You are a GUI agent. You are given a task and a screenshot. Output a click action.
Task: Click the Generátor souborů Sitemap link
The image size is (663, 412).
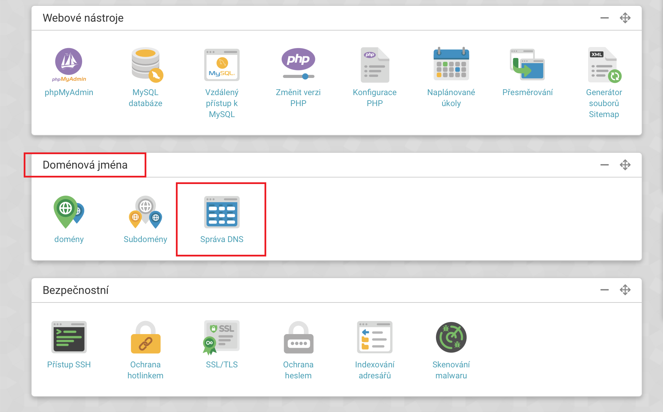(604, 103)
